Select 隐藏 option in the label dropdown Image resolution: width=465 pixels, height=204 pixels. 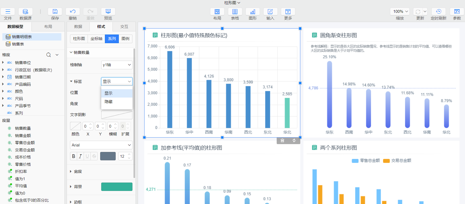tap(109, 102)
